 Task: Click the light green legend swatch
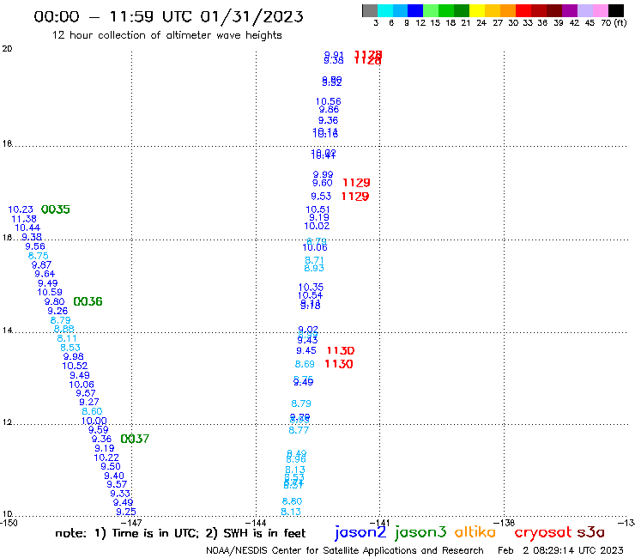tap(431, 10)
